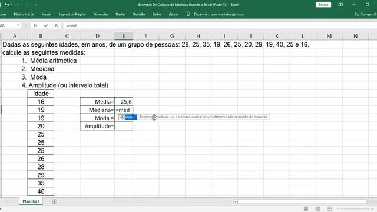Image resolution: width=377 pixels, height=212 pixels.
Task: Click the Redo arrow icon
Action: click(x=18, y=5)
